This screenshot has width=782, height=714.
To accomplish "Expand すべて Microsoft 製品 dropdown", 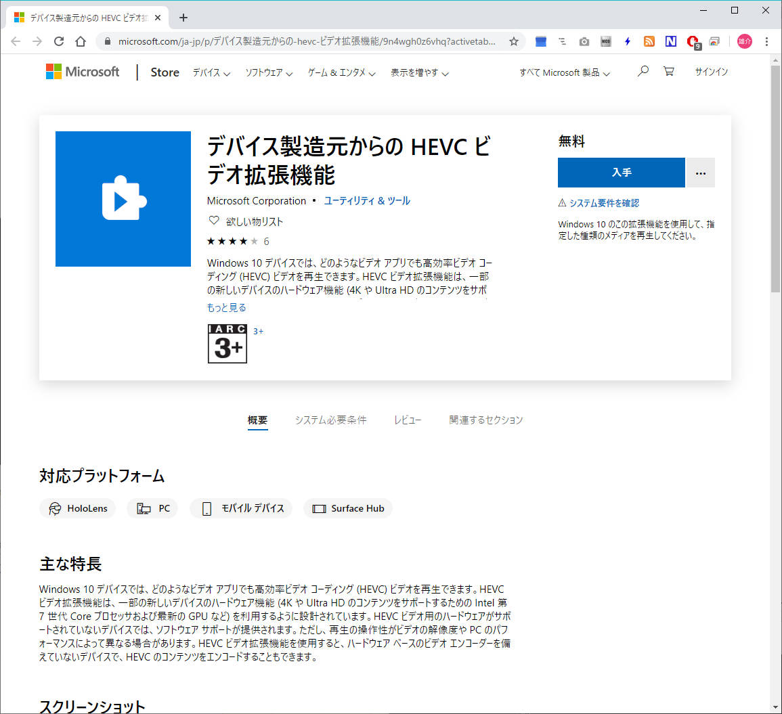I will point(565,73).
